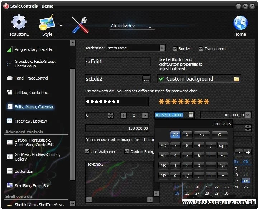Click the MC memory clear key
Viewport: 259px width, 210px height.
click(x=163, y=145)
